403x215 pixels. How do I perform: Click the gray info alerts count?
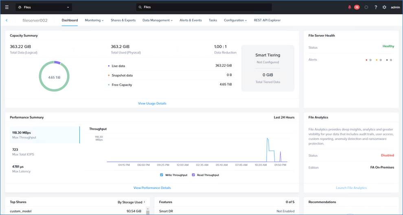coord(389,60)
